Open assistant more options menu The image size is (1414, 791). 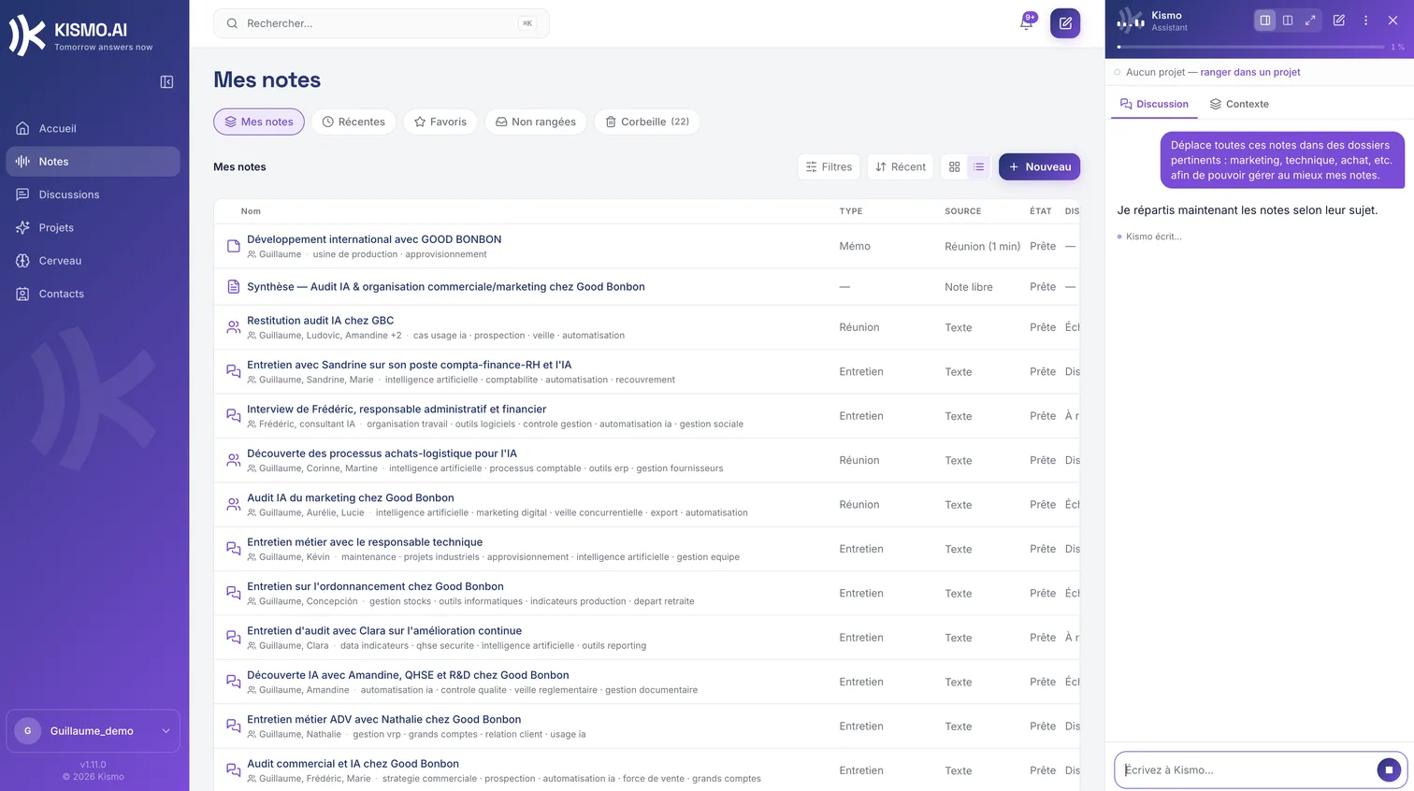pyautogui.click(x=1365, y=20)
